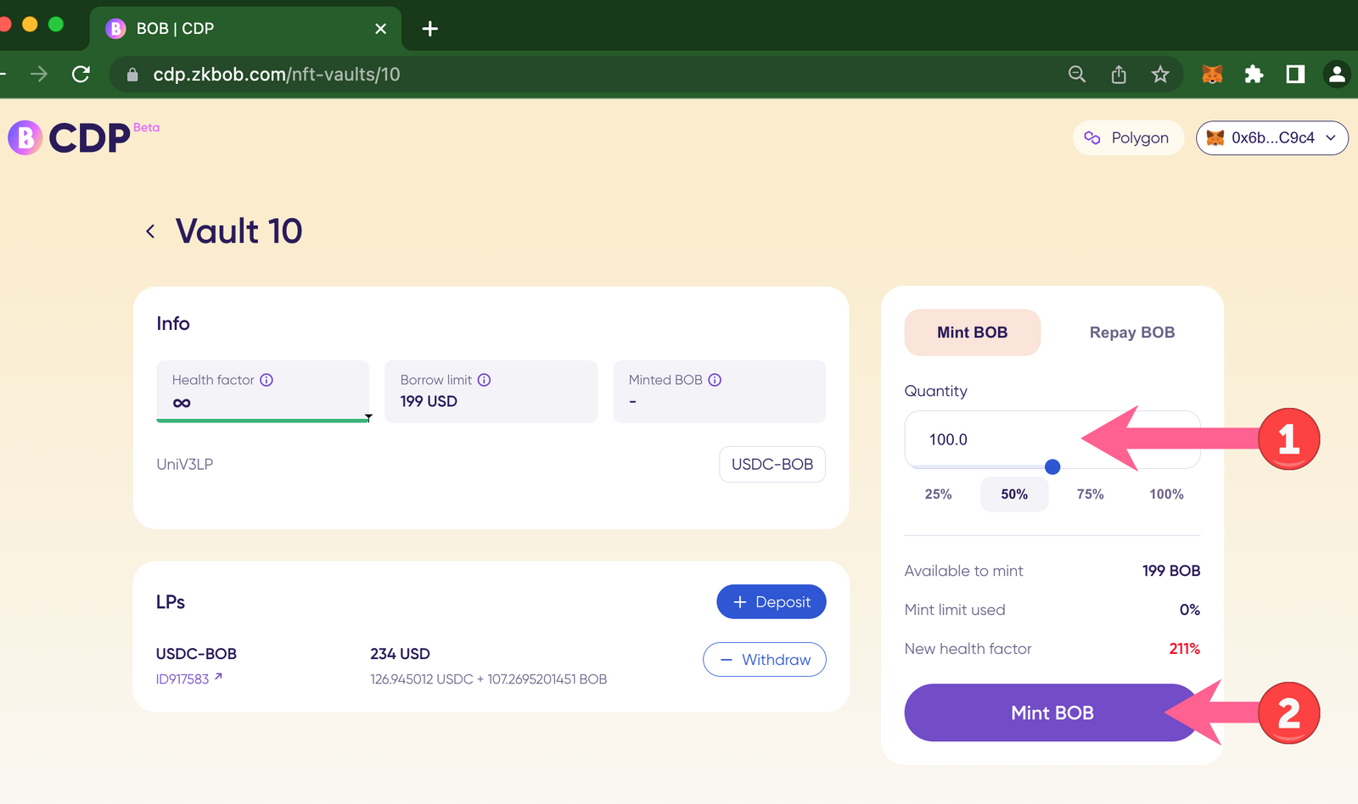Open the Polygon network selector
The image size is (1358, 804).
click(1128, 138)
